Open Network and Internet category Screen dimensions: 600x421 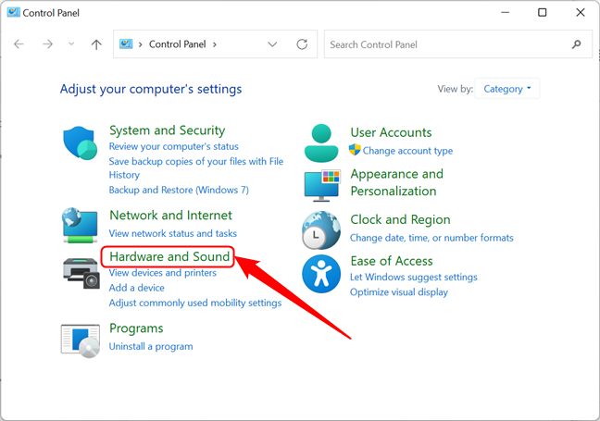click(170, 216)
